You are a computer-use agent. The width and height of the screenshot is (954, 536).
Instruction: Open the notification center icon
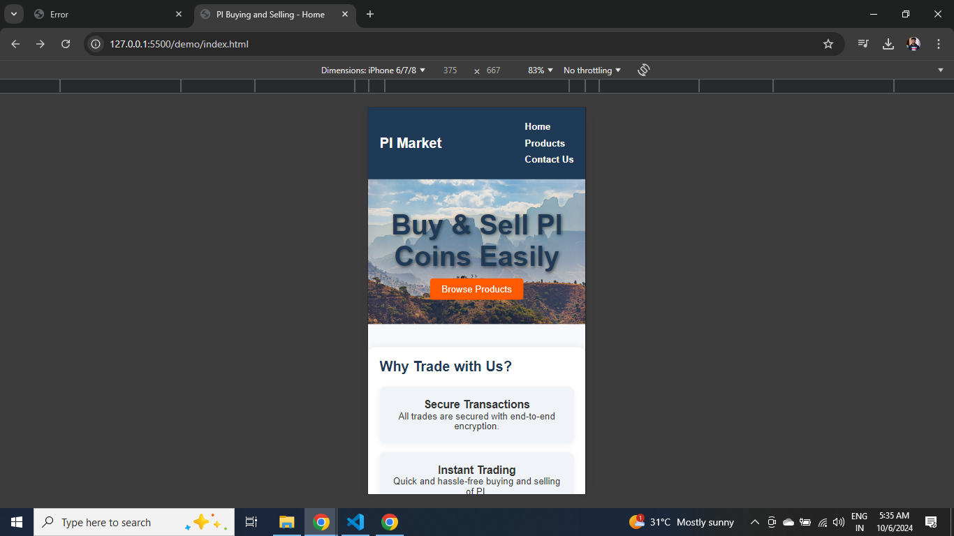point(931,522)
